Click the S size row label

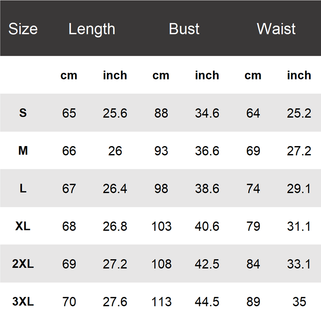tap(23, 113)
